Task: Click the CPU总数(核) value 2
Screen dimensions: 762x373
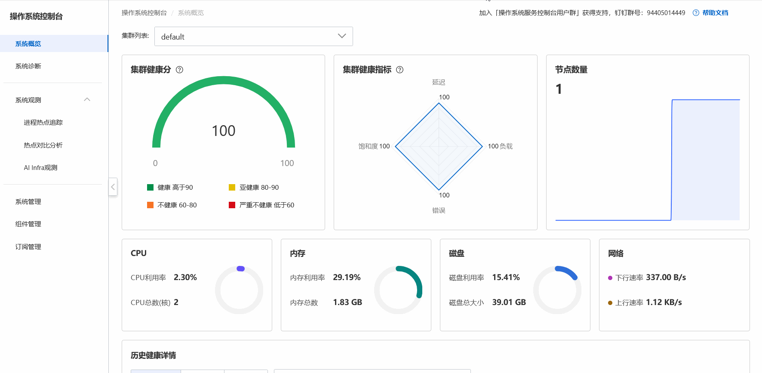Action: [x=176, y=302]
